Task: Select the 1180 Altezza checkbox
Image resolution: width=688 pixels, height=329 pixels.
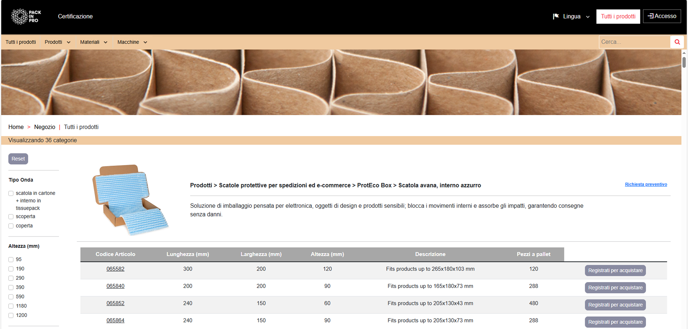Action: point(11,306)
